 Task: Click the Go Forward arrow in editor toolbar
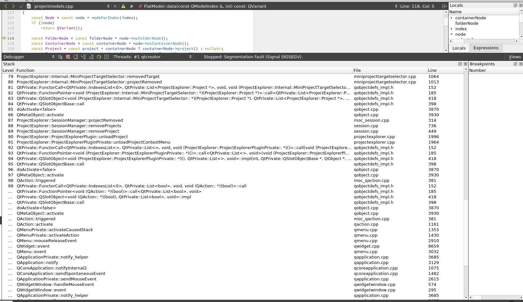pos(13,6)
